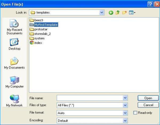
Task: Open My Recent Documents shortcut
Action: click(x=14, y=27)
